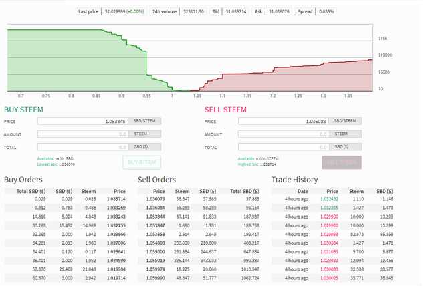
Task: Select sell order priced 1.053844
Action: (x=199, y=217)
